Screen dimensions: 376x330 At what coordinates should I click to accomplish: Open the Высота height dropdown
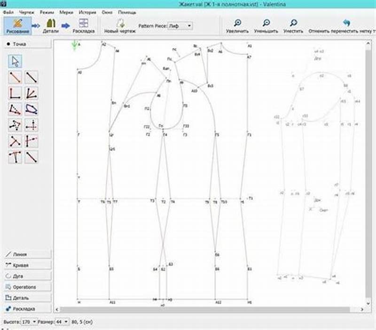point(27,322)
